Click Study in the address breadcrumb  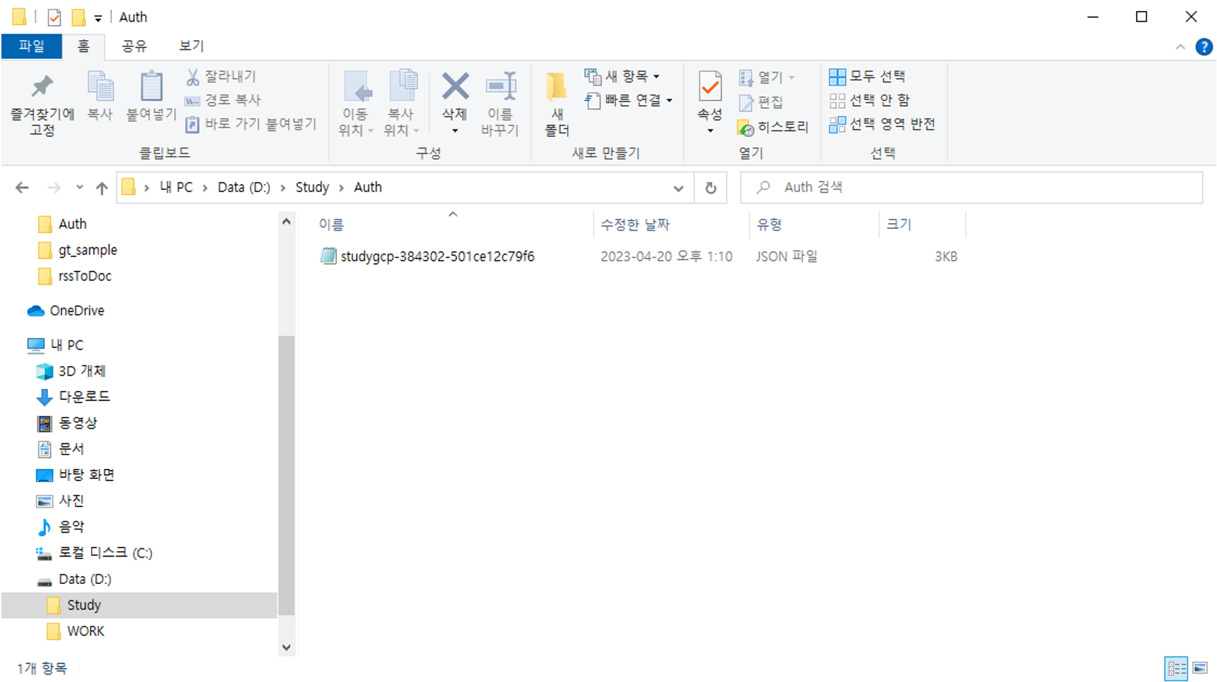pos(312,188)
